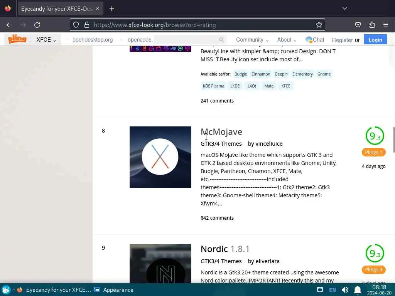Bookmark this page with the star

(319, 25)
